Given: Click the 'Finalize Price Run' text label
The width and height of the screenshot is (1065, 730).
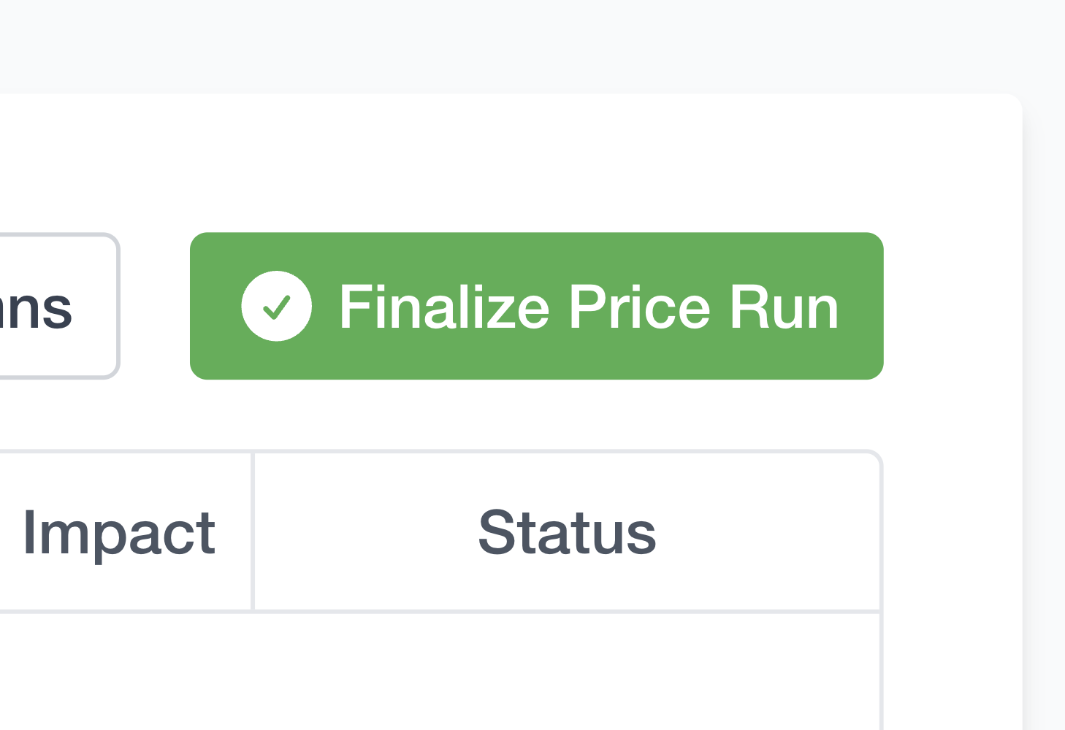Looking at the screenshot, I should [589, 307].
